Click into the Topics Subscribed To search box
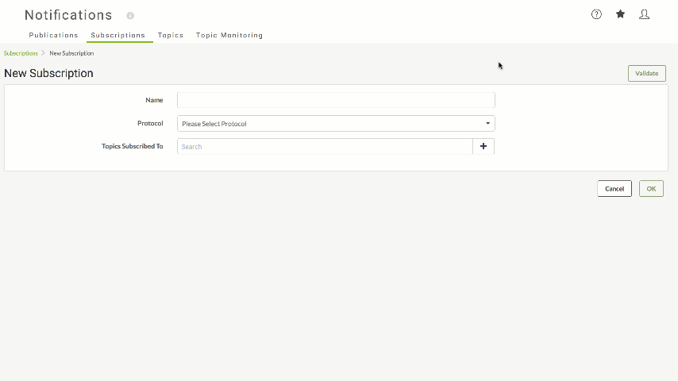Image resolution: width=678 pixels, height=381 pixels. click(325, 146)
